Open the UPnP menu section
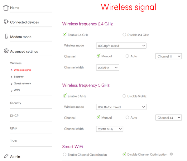The width and height of the screenshot is (187, 161). 14,128
